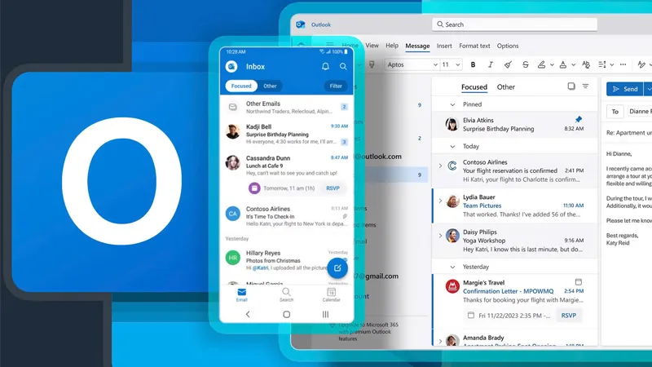Click the calendar icon on Margie's Travel email
Viewport: 652px width, 367px height.
click(x=579, y=281)
